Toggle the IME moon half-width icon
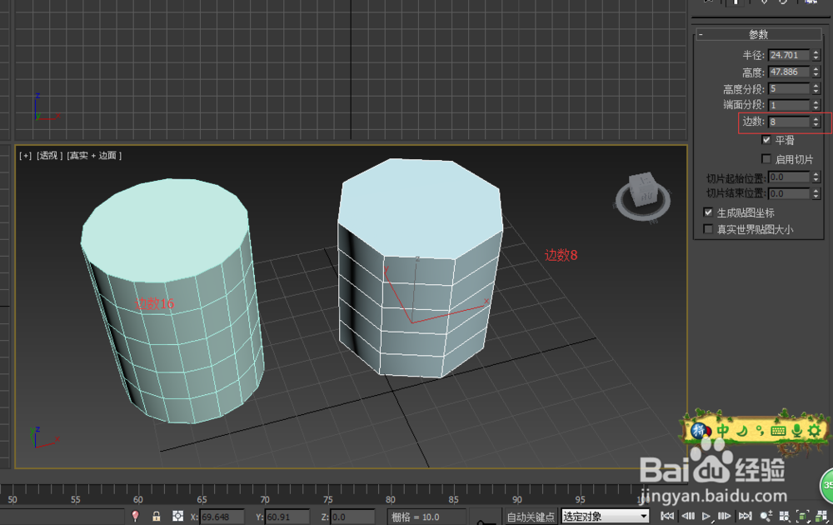Viewport: 833px width, 525px height. click(742, 430)
